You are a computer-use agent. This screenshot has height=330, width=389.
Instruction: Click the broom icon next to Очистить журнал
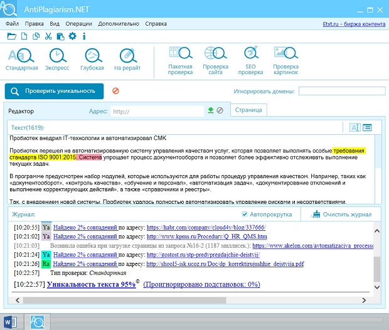[316, 214]
